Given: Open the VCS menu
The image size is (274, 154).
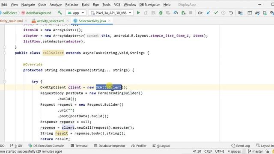Looking at the screenshot, I should click(117, 5).
